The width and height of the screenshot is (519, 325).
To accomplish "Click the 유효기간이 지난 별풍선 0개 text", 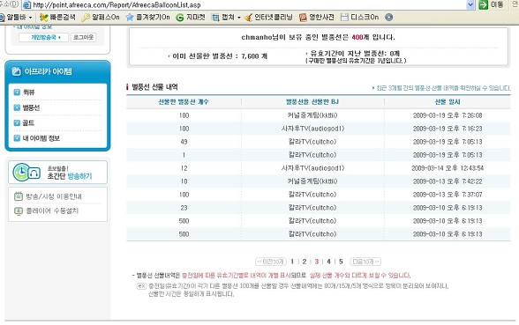I will (355, 53).
